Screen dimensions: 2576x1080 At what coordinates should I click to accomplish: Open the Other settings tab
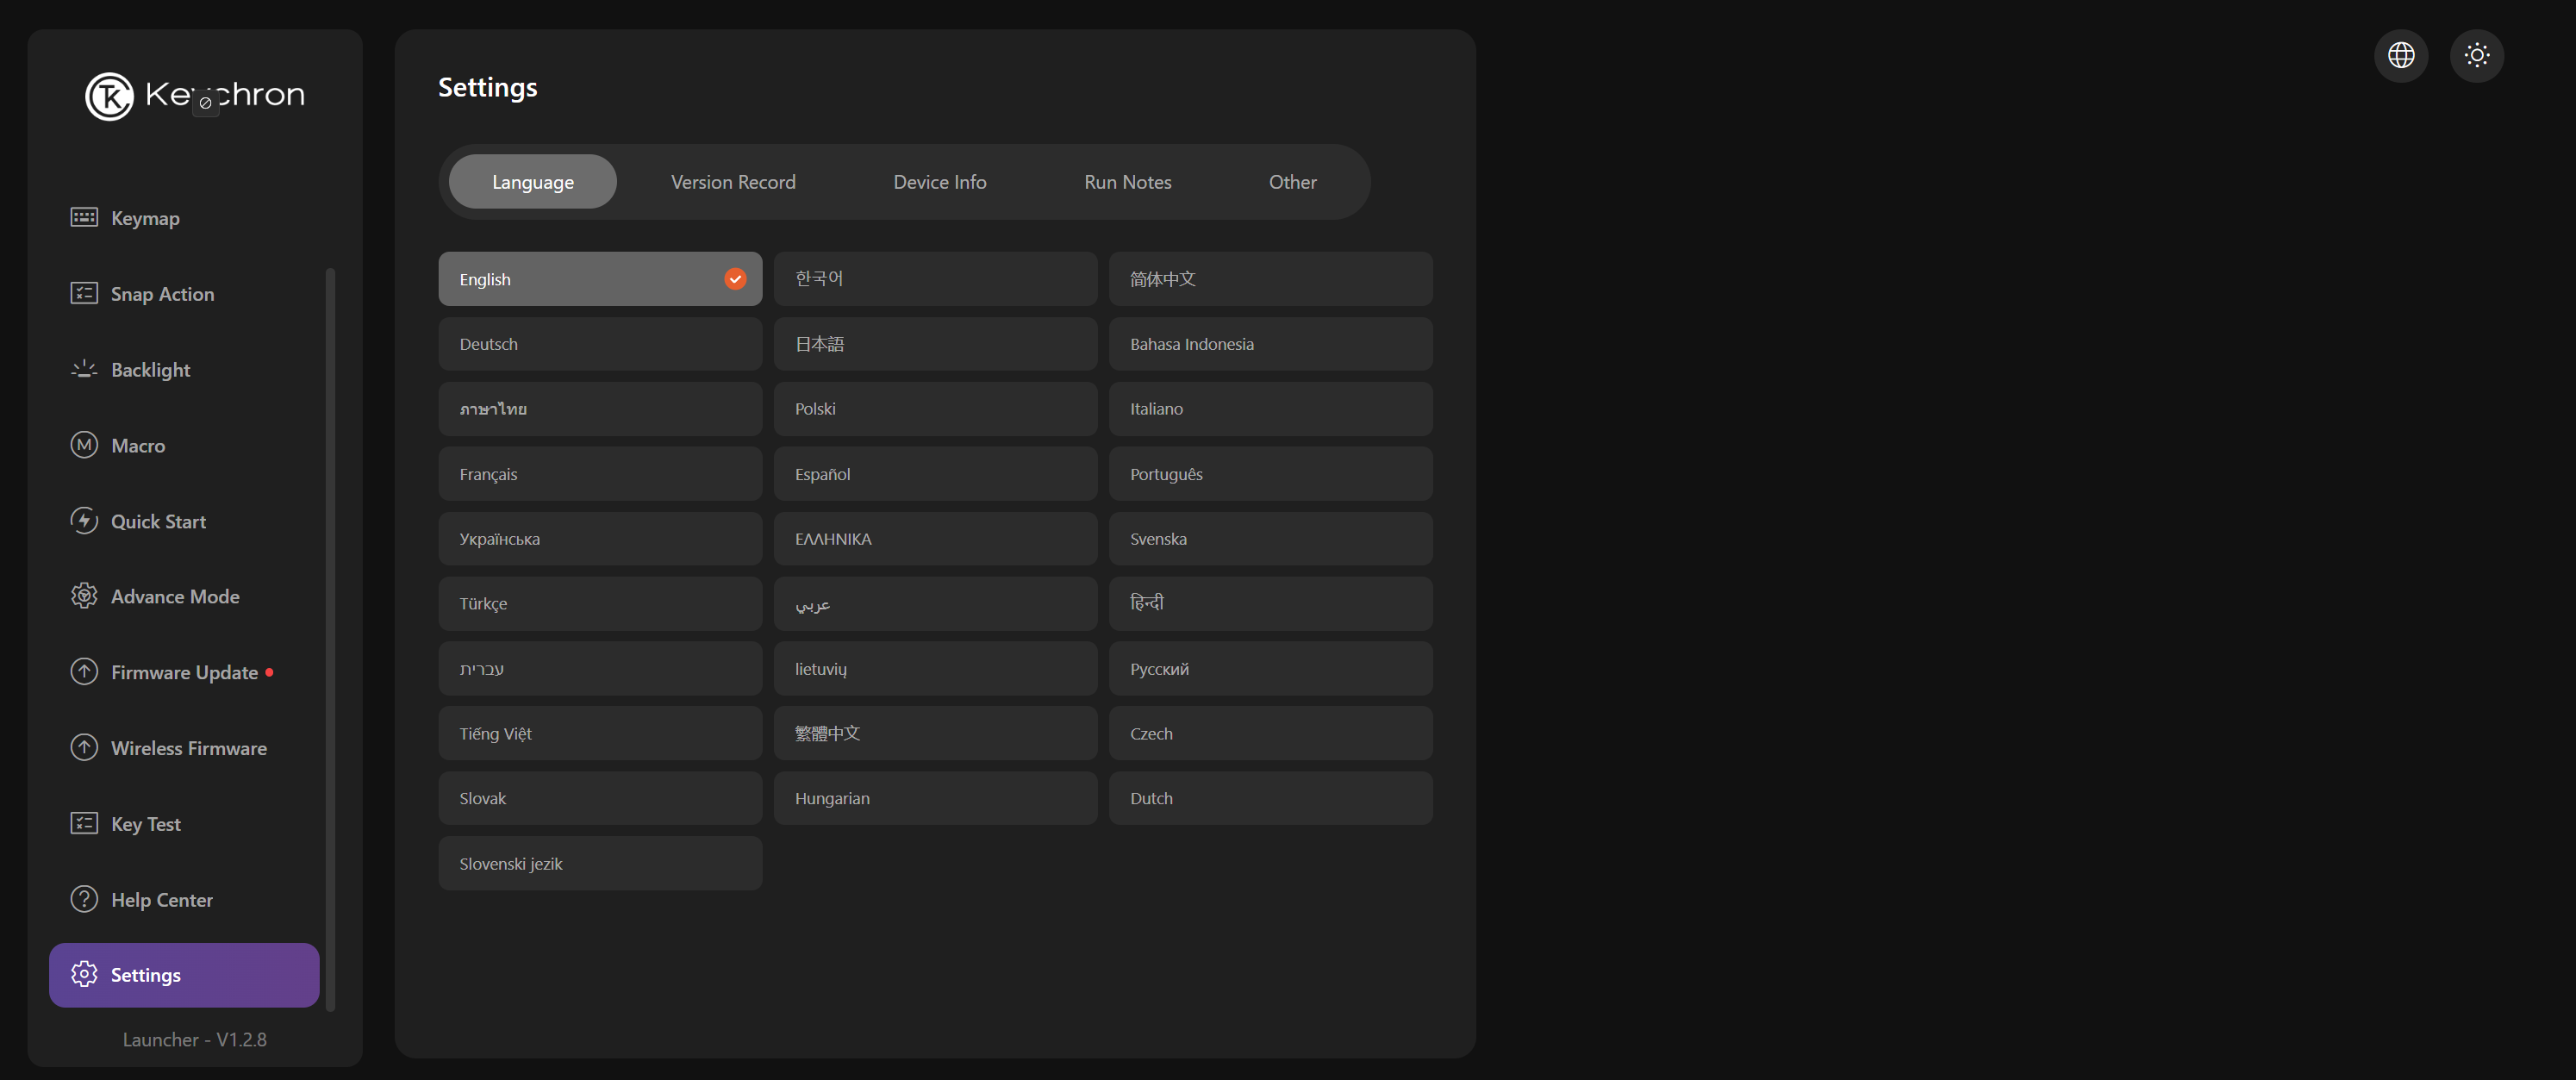coord(1292,182)
